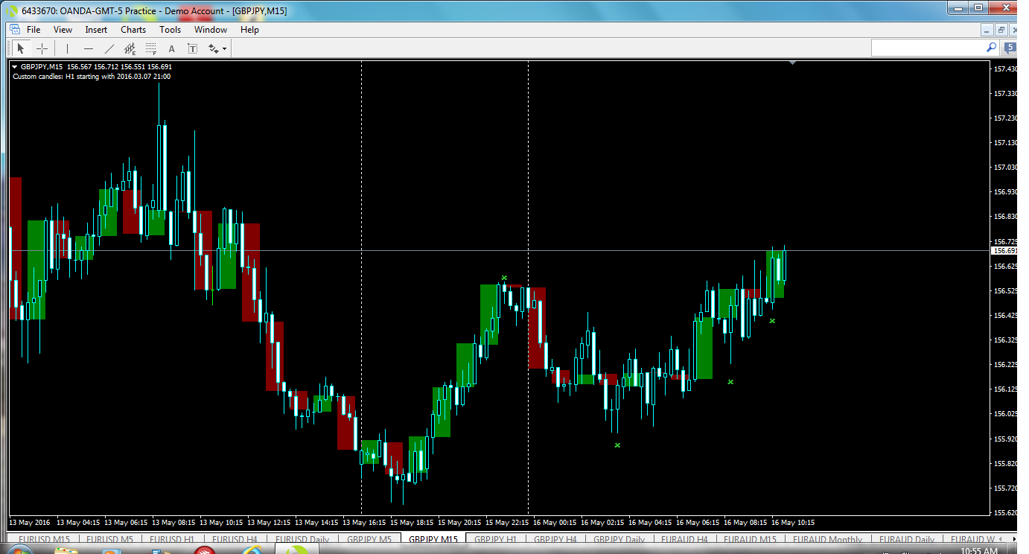The image size is (1029, 554).
Task: Switch to the GBPJPY H1 chart tab
Action: tap(495, 540)
